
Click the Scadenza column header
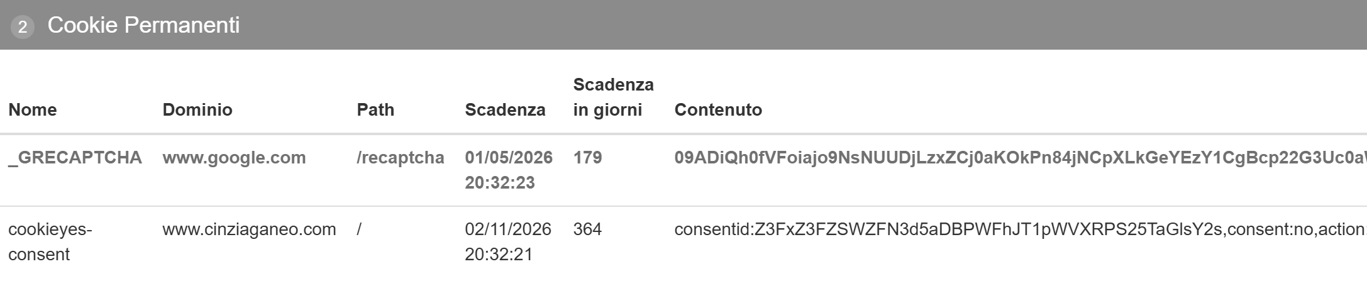coord(505,110)
